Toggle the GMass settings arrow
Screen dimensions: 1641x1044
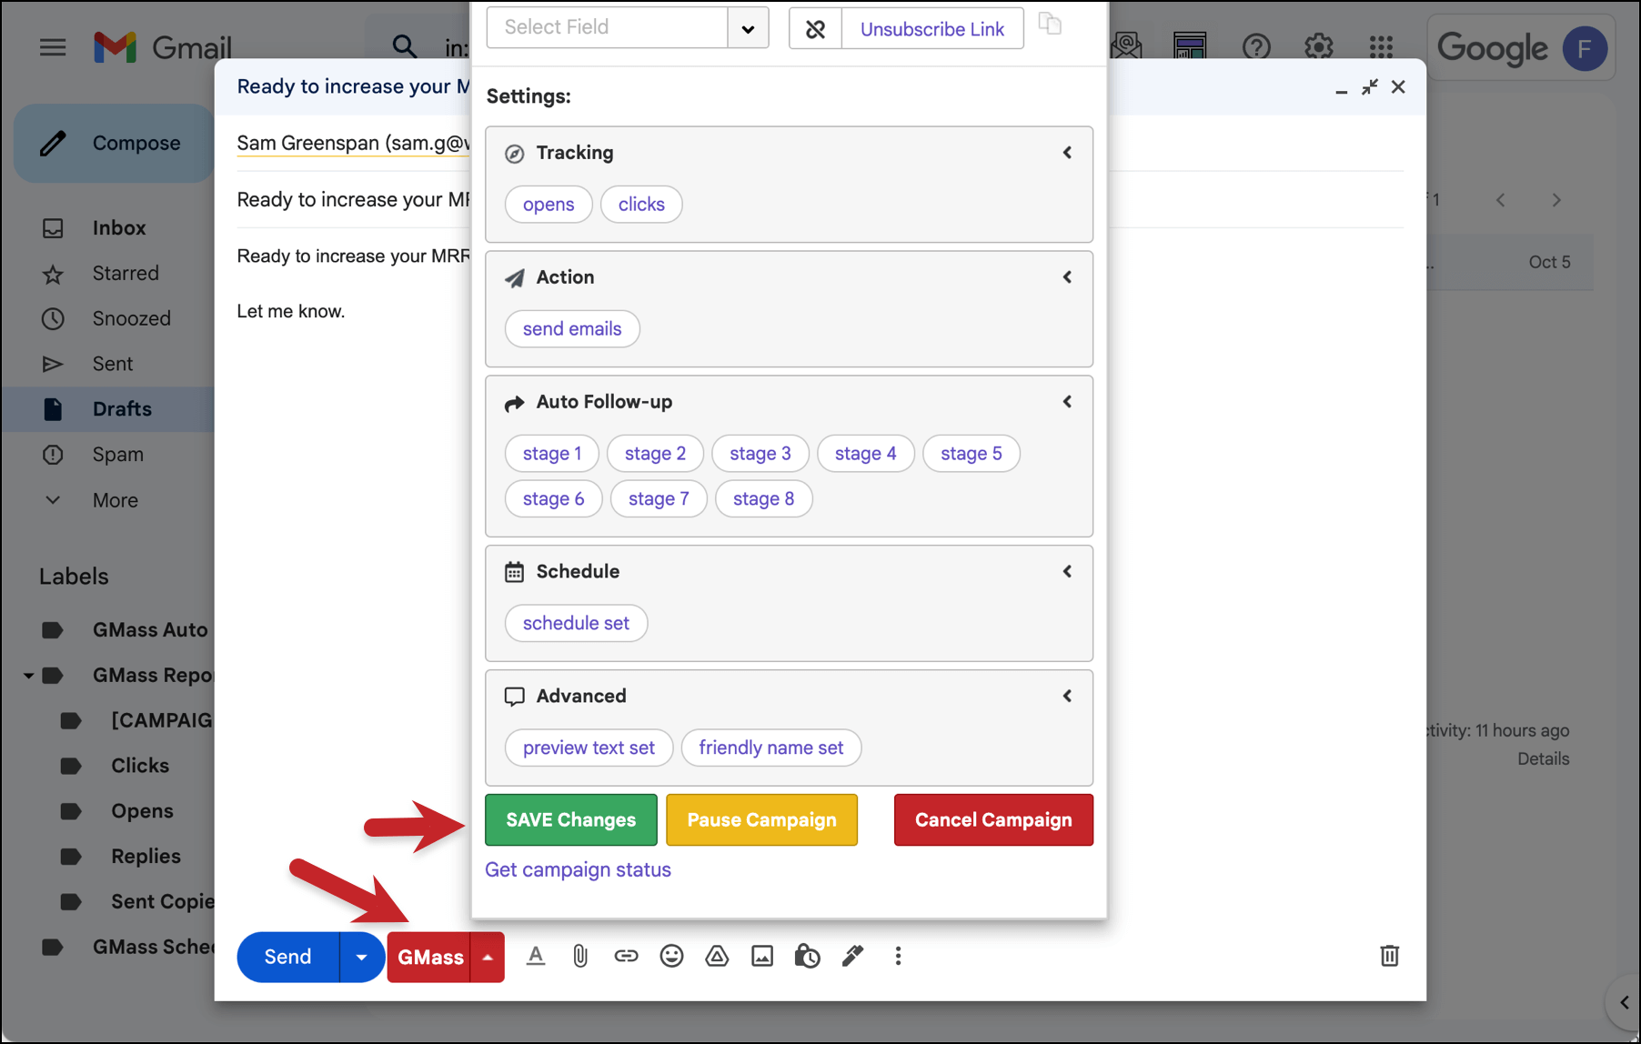point(488,957)
